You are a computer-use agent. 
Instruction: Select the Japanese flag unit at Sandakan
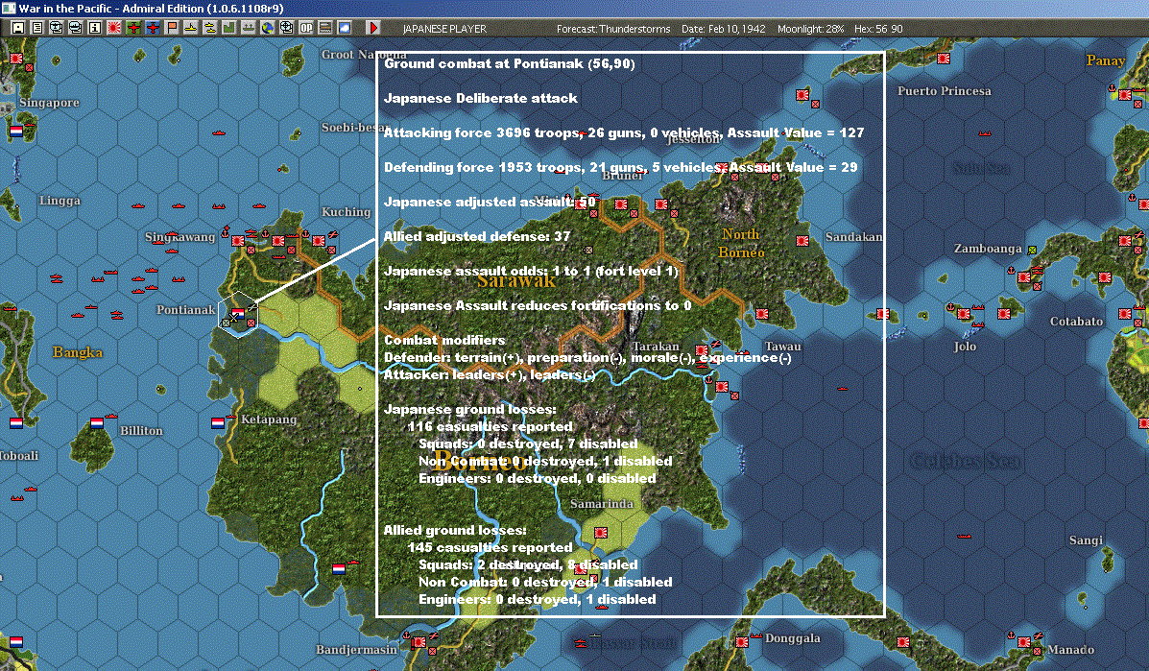802,240
